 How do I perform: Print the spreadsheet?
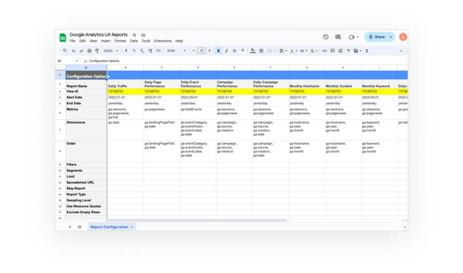click(x=89, y=51)
